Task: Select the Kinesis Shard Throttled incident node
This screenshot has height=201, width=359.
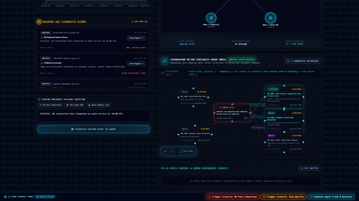Action: click(195, 134)
